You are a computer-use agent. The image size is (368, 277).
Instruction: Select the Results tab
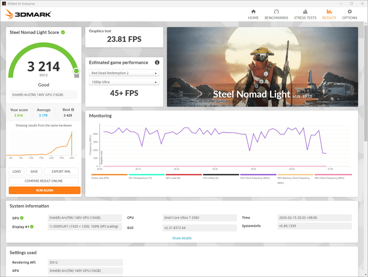click(329, 14)
